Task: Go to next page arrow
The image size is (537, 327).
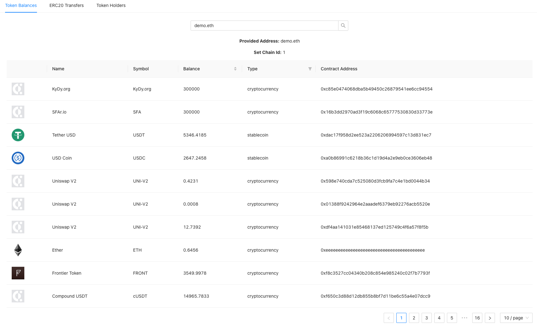Action: [x=490, y=318]
